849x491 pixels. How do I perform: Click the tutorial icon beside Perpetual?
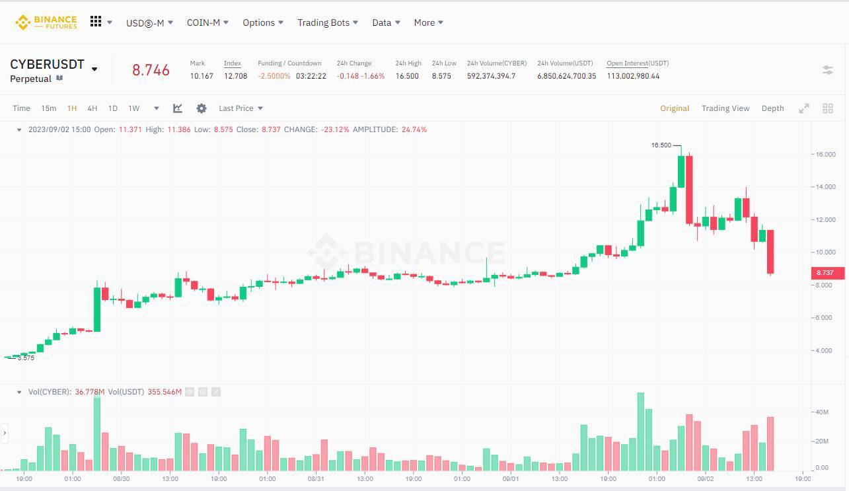coord(59,78)
